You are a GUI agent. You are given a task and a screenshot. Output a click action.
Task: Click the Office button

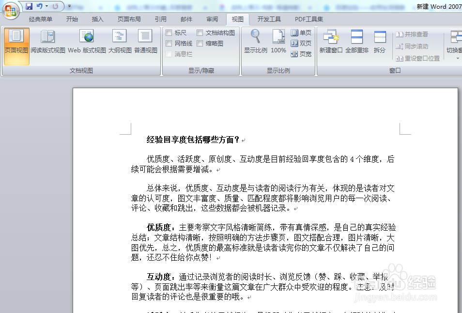[11, 11]
